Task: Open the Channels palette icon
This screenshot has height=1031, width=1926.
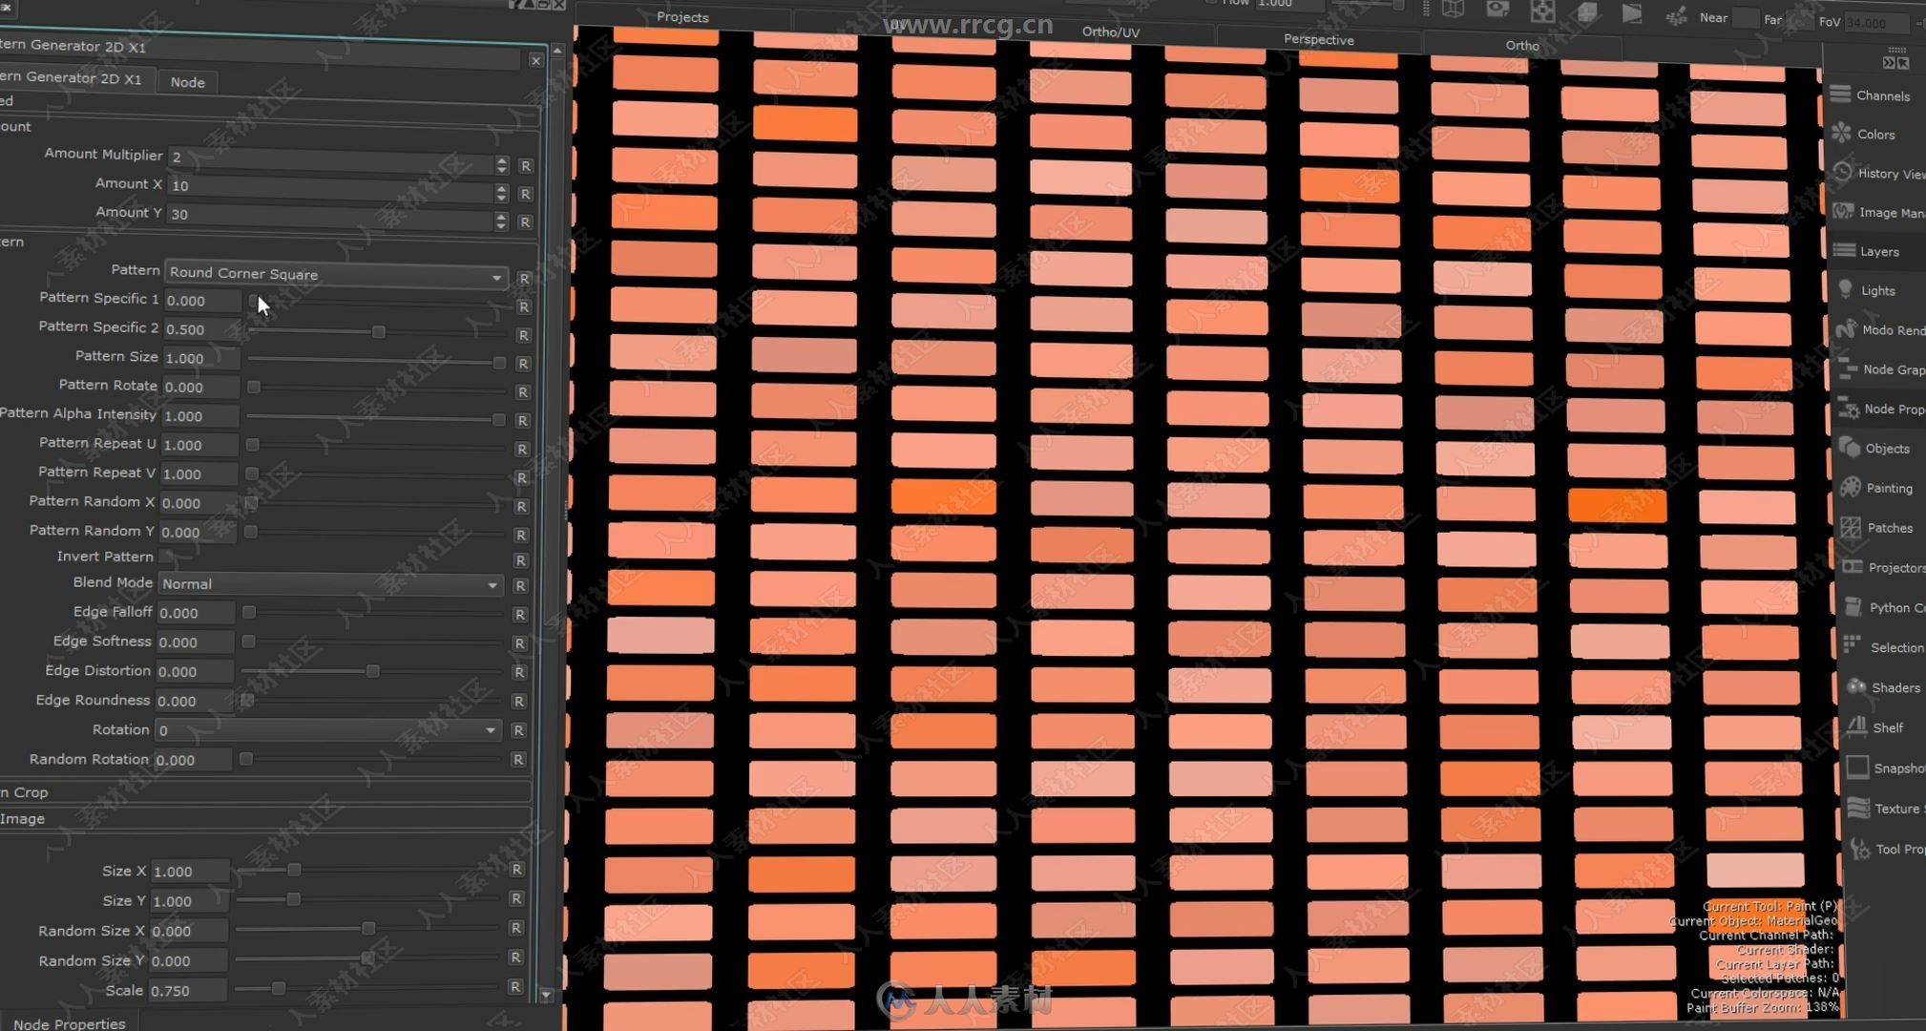Action: tap(1841, 95)
